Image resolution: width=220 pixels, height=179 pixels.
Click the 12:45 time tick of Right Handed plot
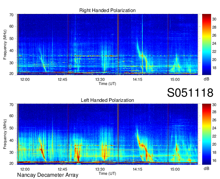[x=62, y=79]
